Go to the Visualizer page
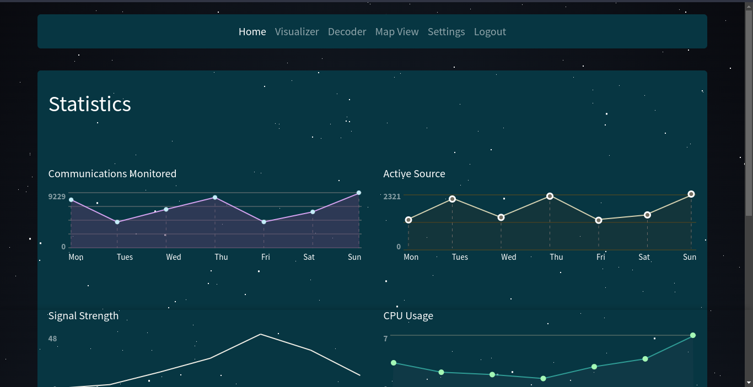 pos(297,32)
